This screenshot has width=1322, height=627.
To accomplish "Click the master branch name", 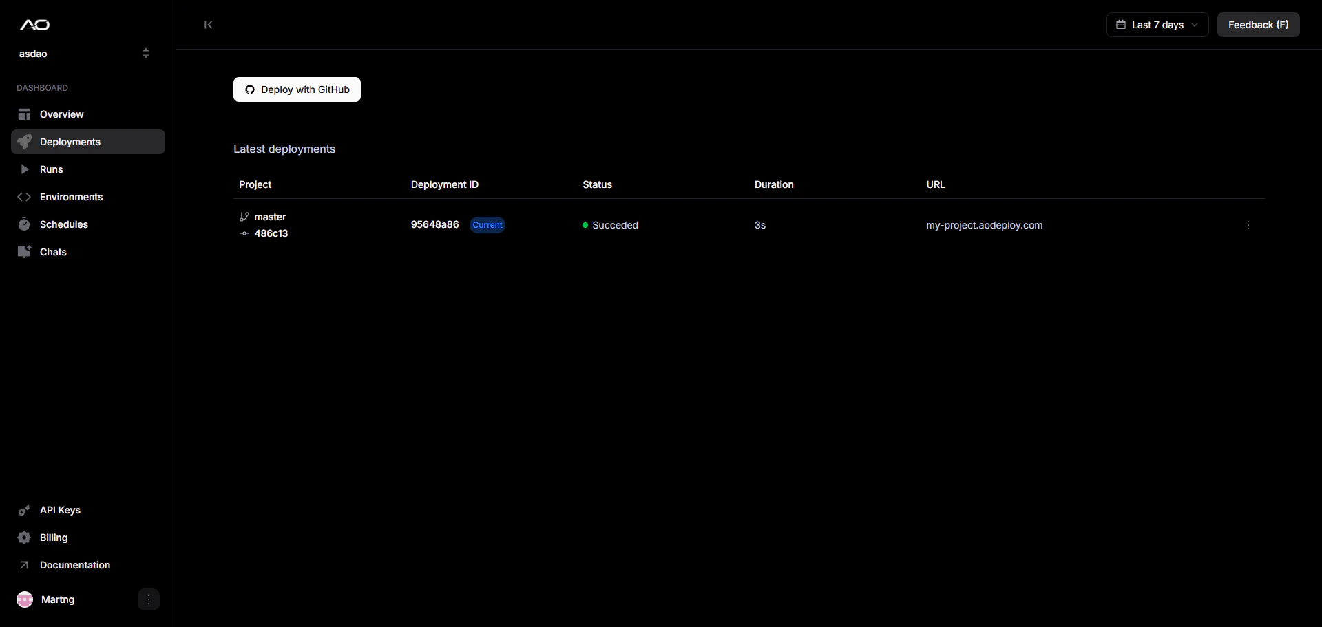I will (270, 217).
